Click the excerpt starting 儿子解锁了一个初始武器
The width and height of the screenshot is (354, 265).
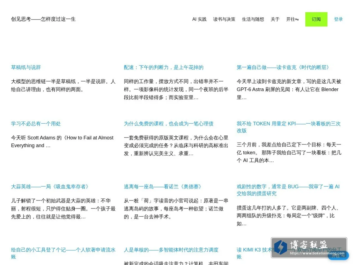(x=63, y=209)
